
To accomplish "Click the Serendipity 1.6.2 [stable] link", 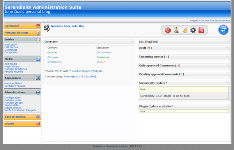I will pyautogui.click(x=80, y=77).
